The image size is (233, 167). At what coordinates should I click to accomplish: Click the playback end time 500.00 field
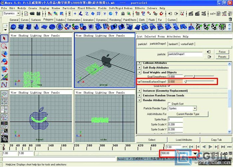coord(168,153)
